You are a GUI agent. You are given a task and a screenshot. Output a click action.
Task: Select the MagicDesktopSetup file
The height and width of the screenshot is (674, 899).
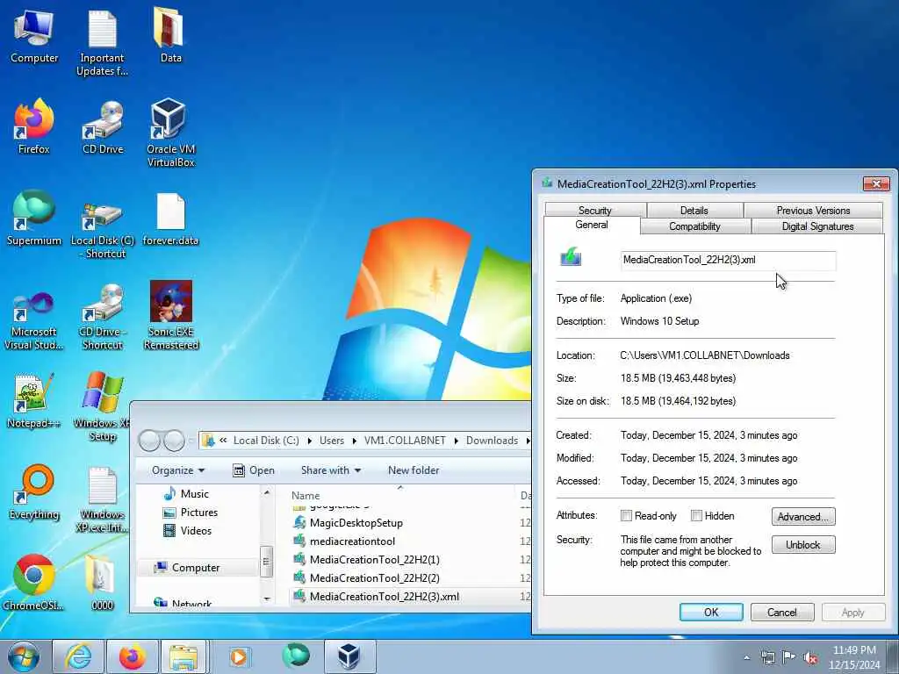[x=356, y=523]
